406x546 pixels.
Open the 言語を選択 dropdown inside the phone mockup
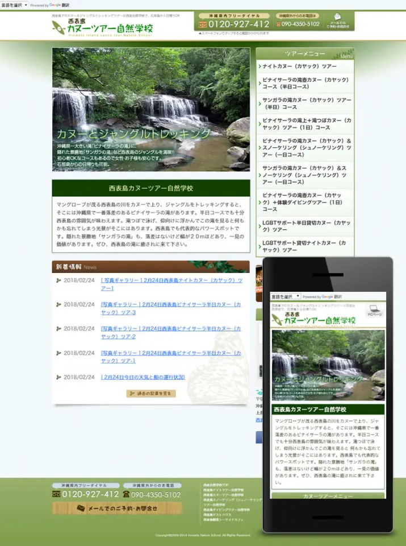click(286, 296)
